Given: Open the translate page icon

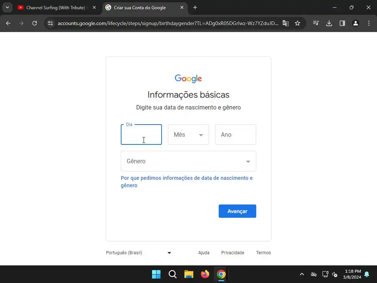Looking at the screenshot, I should [285, 23].
